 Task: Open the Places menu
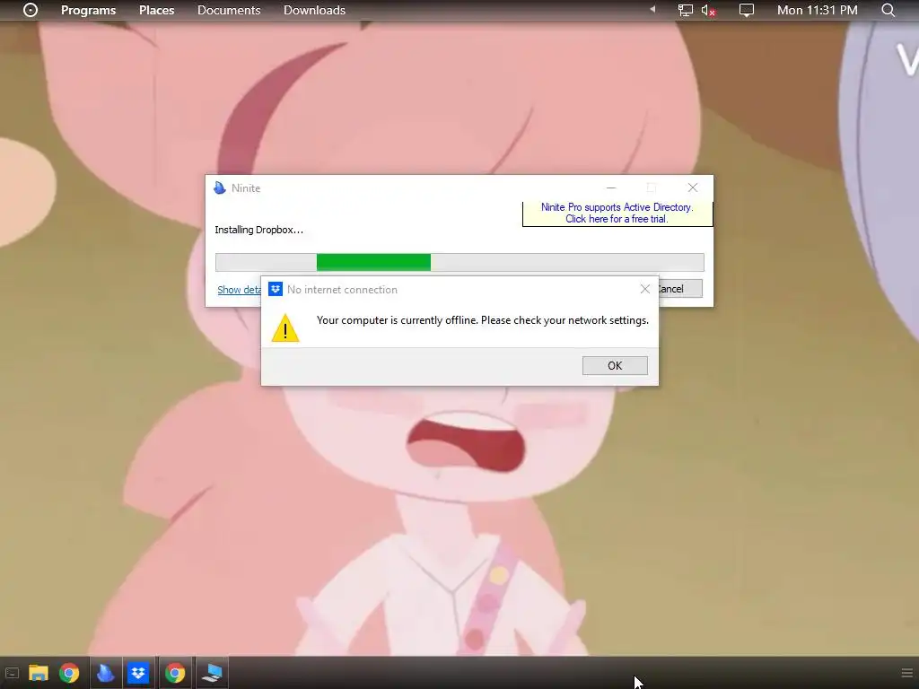tap(156, 10)
